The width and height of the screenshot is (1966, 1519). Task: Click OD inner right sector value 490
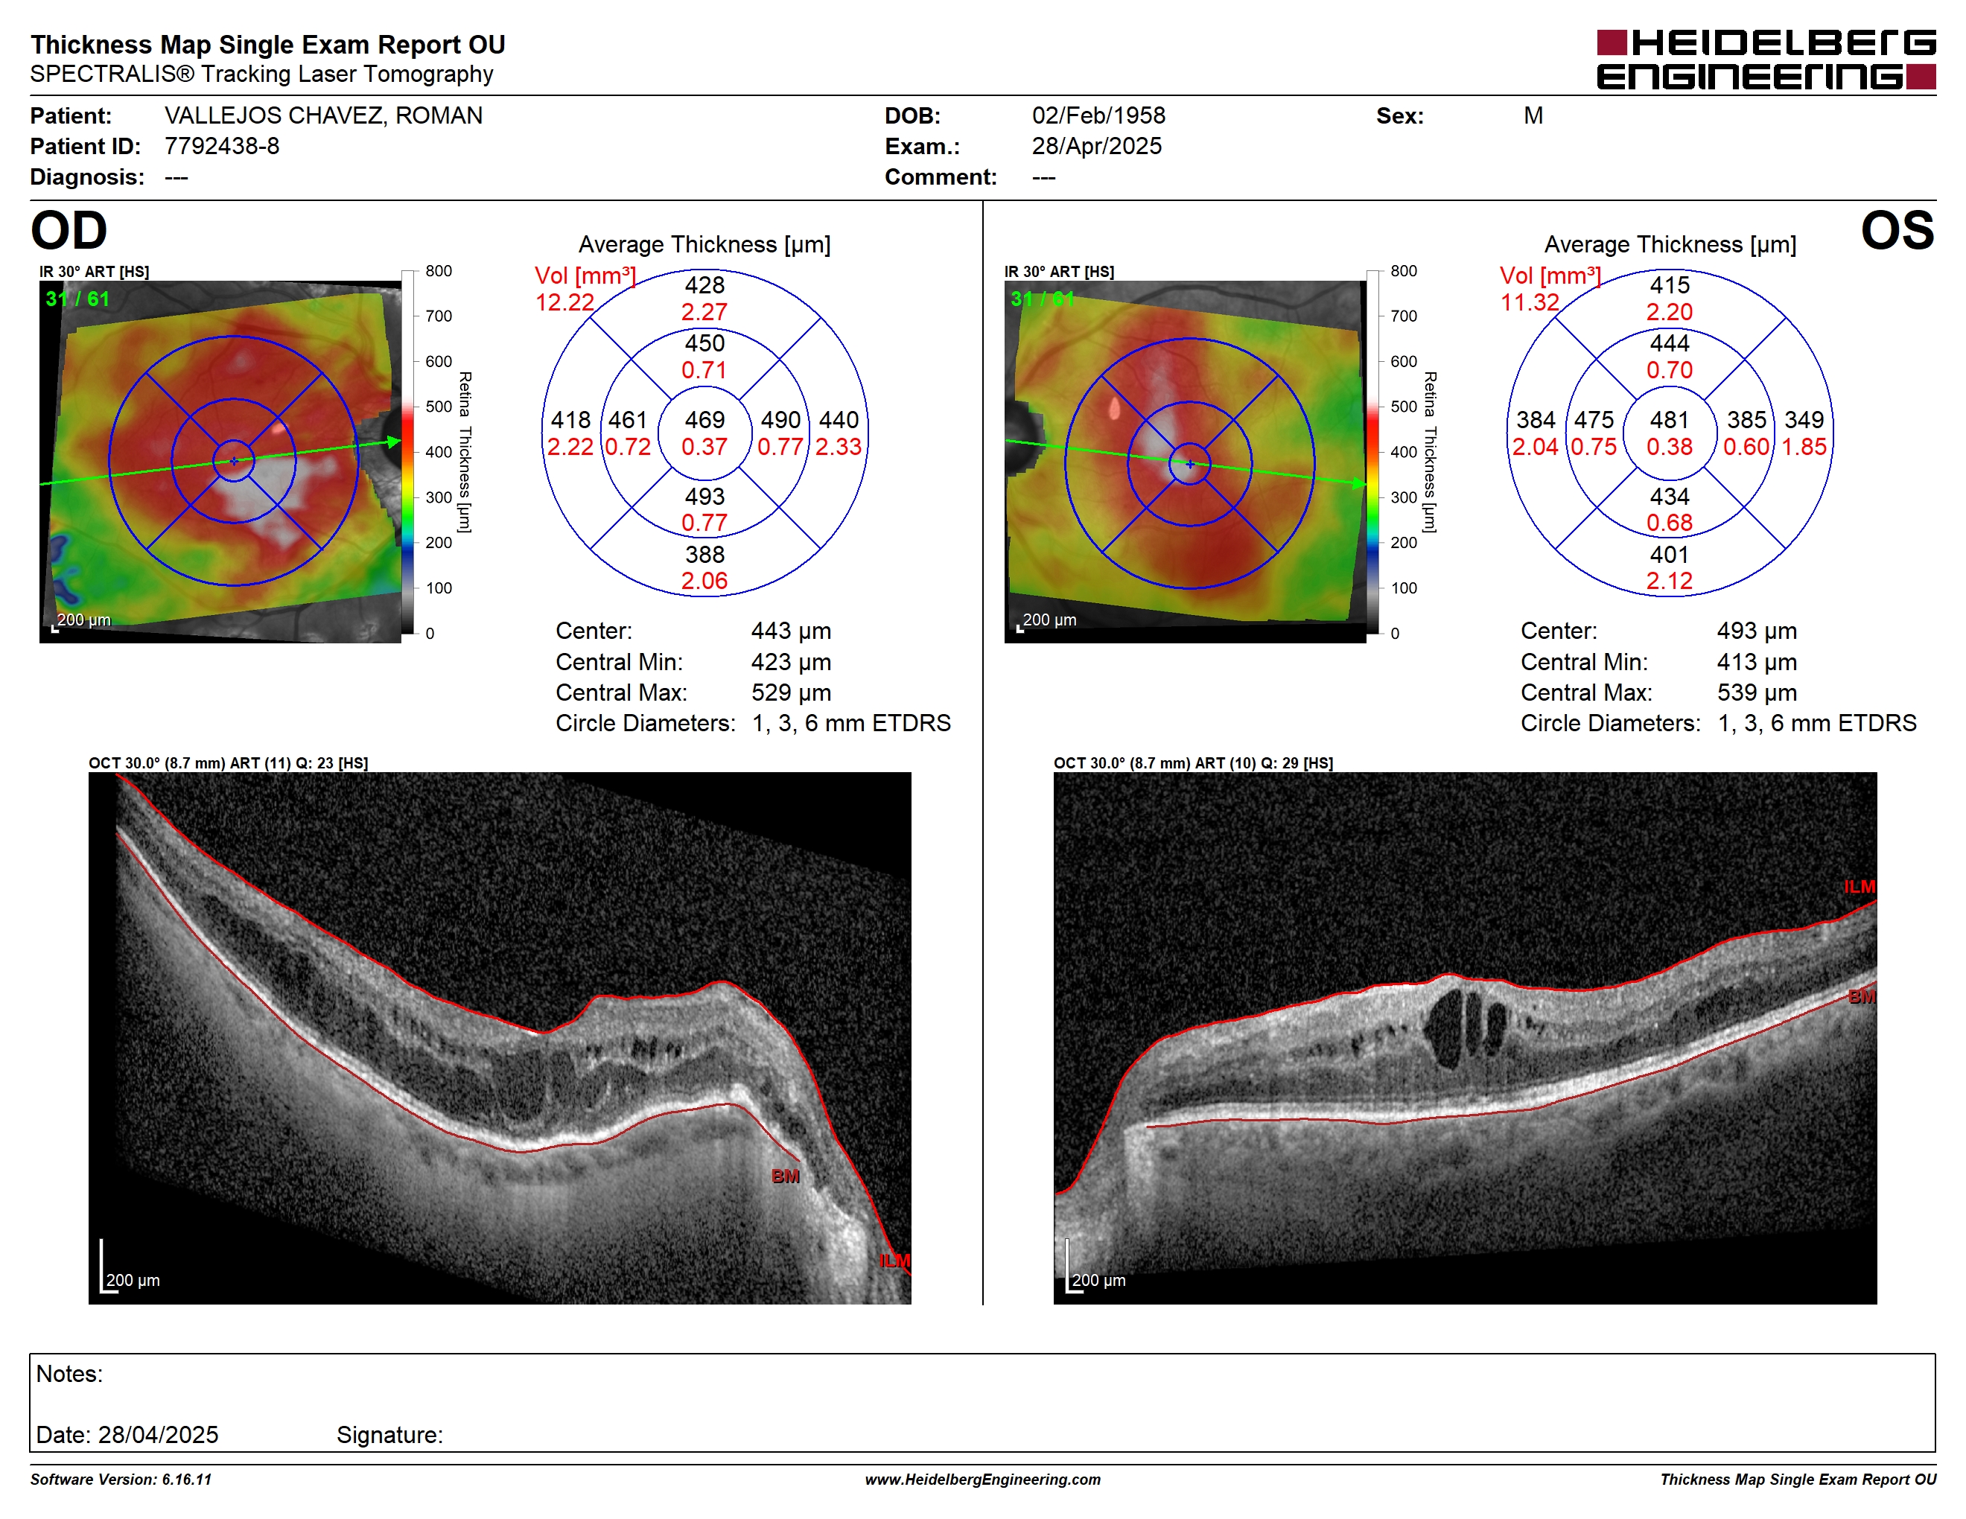[780, 420]
